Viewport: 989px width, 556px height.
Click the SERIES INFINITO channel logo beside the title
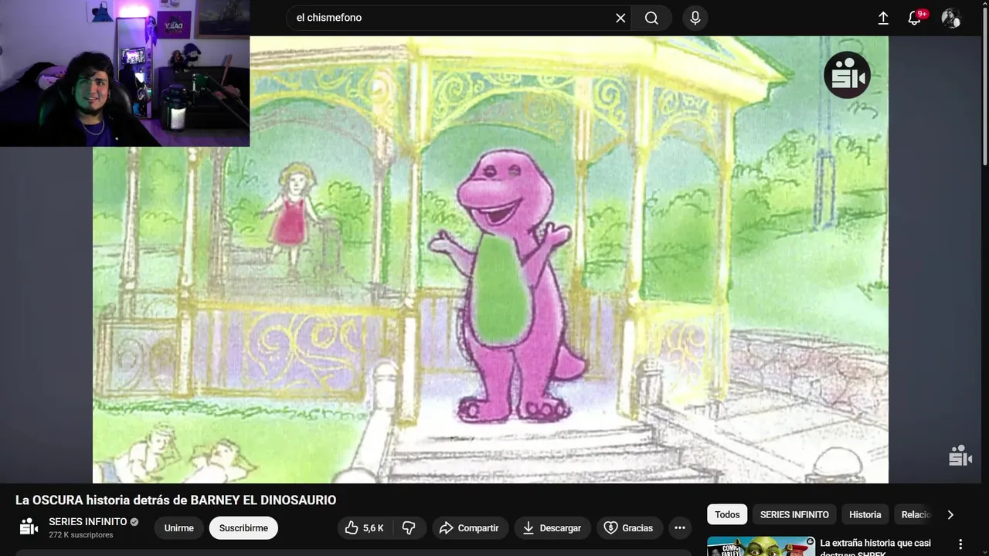pos(29,527)
